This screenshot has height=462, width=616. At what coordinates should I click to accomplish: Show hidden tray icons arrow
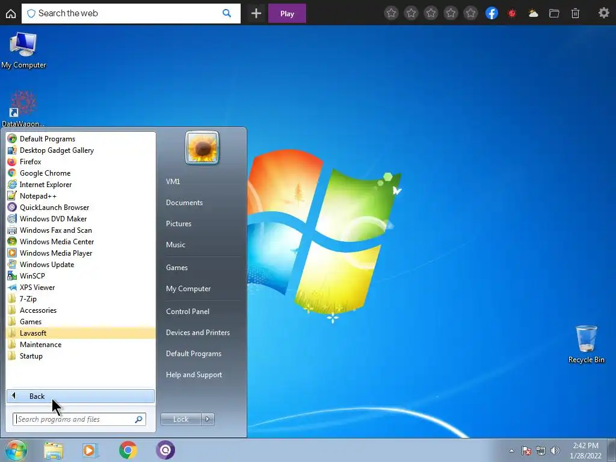click(x=511, y=451)
